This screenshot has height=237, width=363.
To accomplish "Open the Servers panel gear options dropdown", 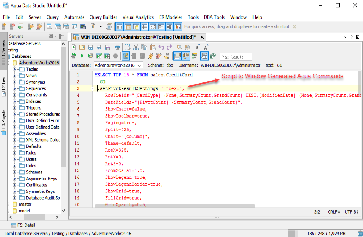I will tap(52, 36).
